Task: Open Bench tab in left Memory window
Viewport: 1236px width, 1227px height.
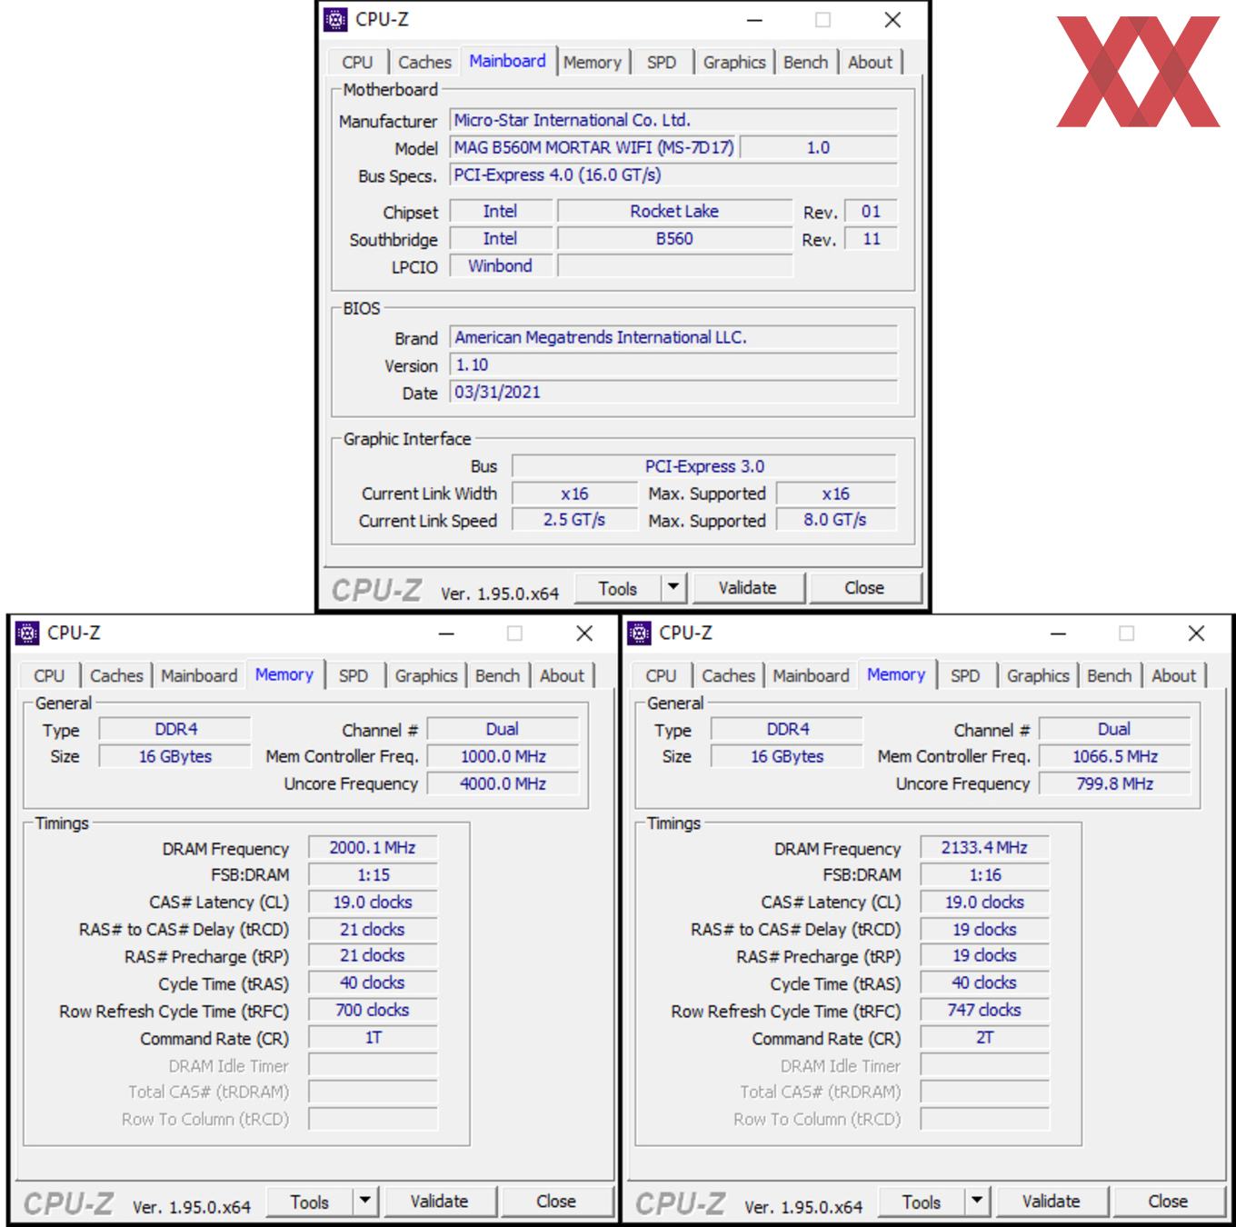Action: point(498,675)
